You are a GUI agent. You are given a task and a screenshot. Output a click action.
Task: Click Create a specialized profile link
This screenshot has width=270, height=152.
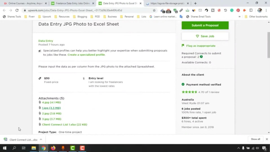[x=86, y=55]
